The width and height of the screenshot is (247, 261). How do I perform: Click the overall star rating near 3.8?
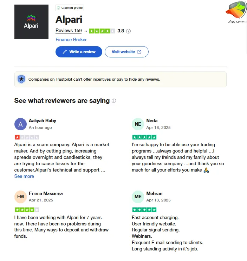[x=102, y=31]
